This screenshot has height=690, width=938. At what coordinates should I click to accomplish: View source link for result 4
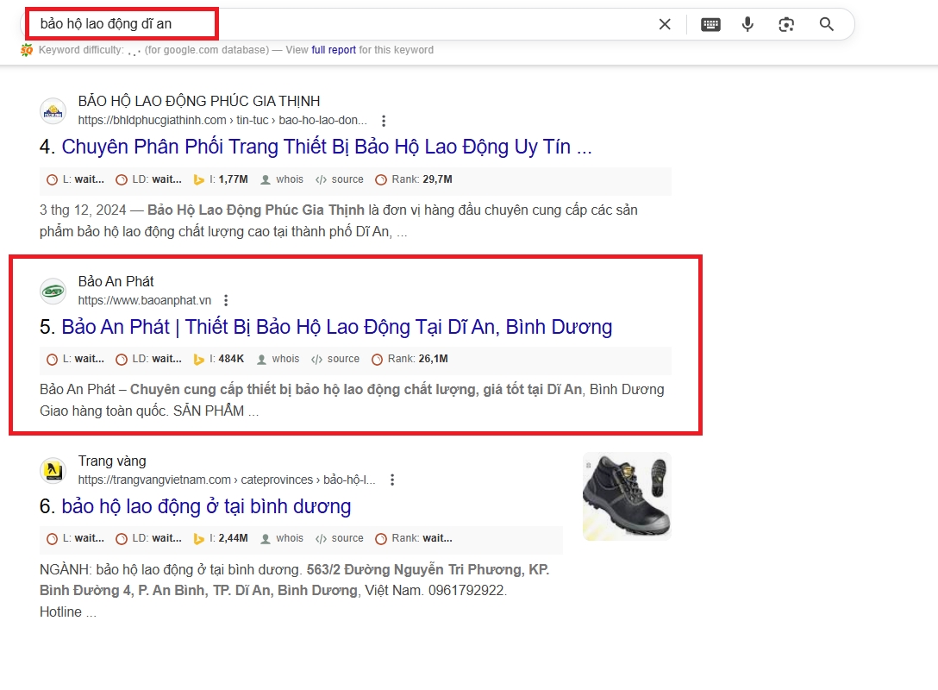coord(339,179)
